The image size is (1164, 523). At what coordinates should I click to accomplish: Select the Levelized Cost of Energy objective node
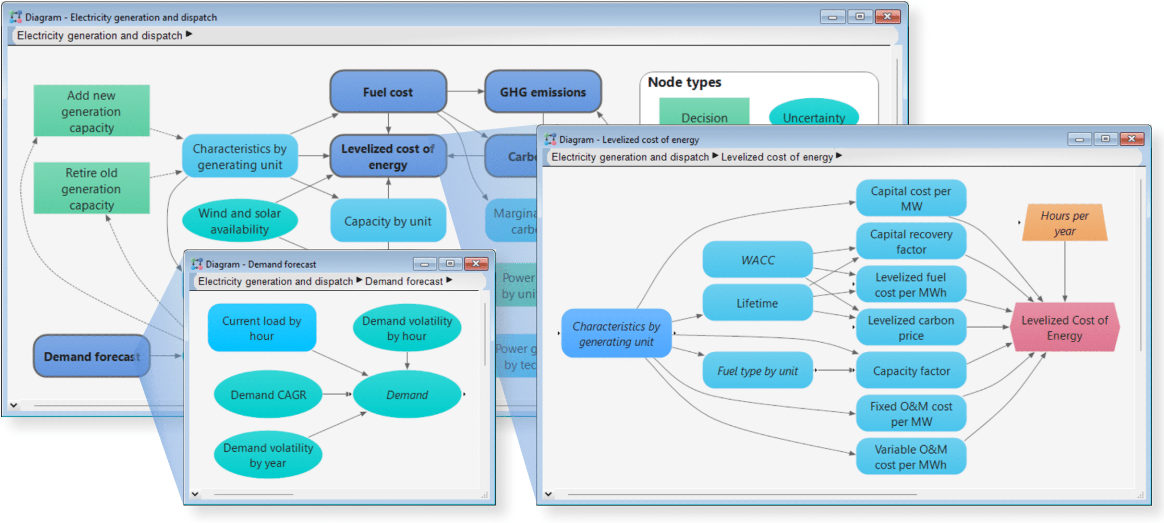click(1064, 328)
